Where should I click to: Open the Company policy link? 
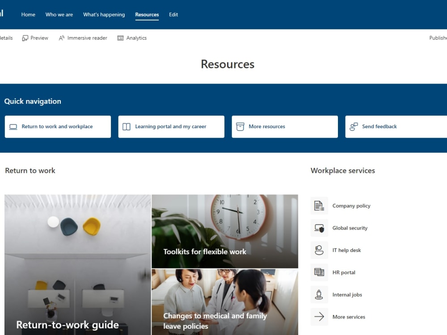351,205
